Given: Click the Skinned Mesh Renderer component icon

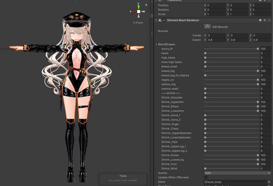Looking at the screenshot, I should (x=160, y=20).
